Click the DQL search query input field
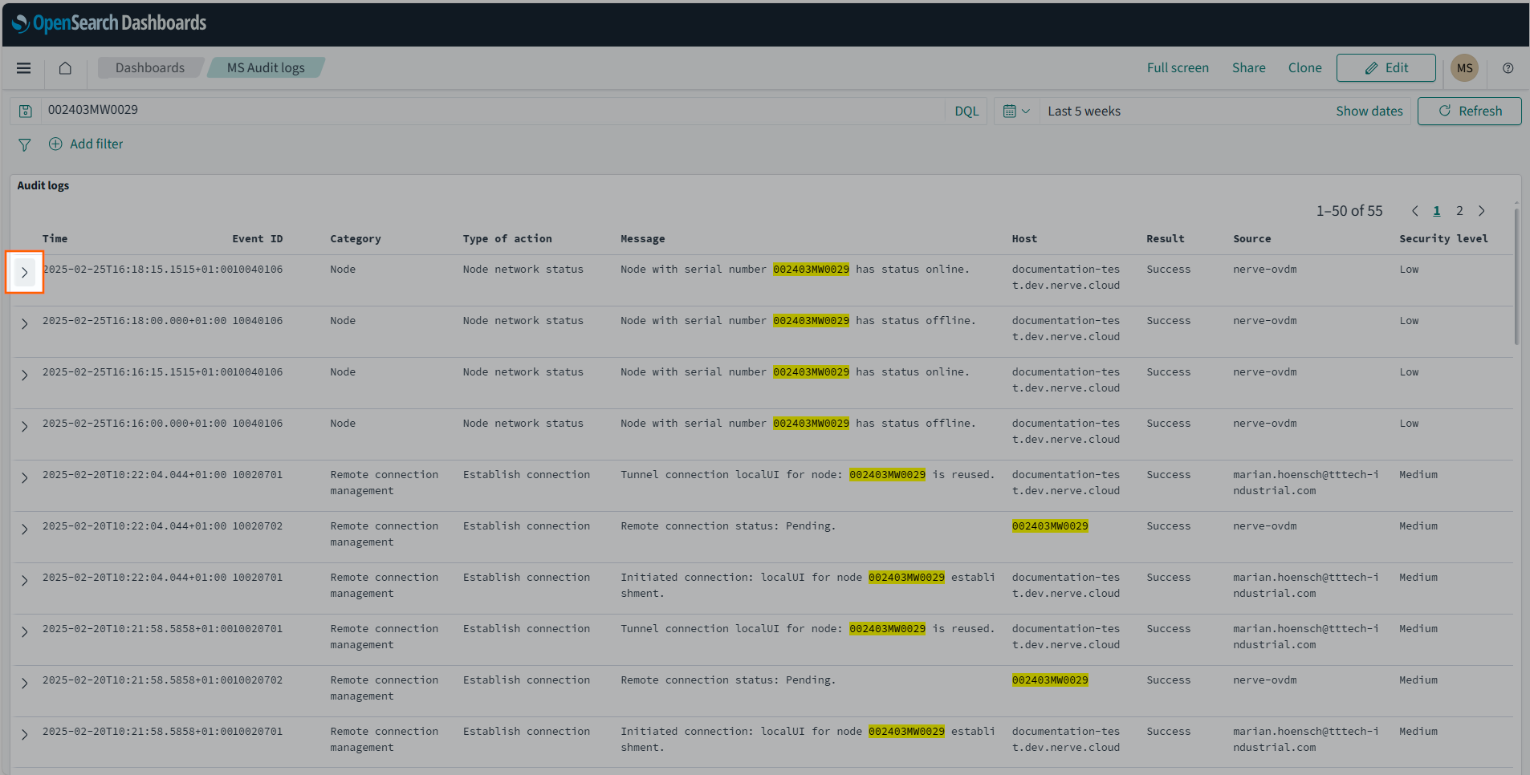The width and height of the screenshot is (1530, 775). click(x=482, y=110)
